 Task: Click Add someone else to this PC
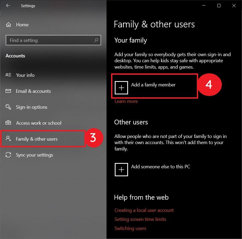click(x=161, y=166)
